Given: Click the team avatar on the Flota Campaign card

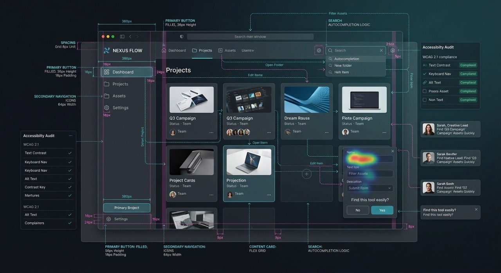Looking at the screenshot, I should (x=345, y=132).
